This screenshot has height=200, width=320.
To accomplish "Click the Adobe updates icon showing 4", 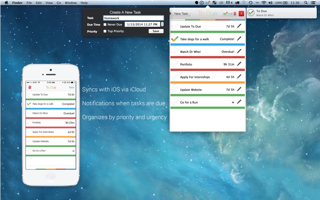I will (x=229, y=3).
